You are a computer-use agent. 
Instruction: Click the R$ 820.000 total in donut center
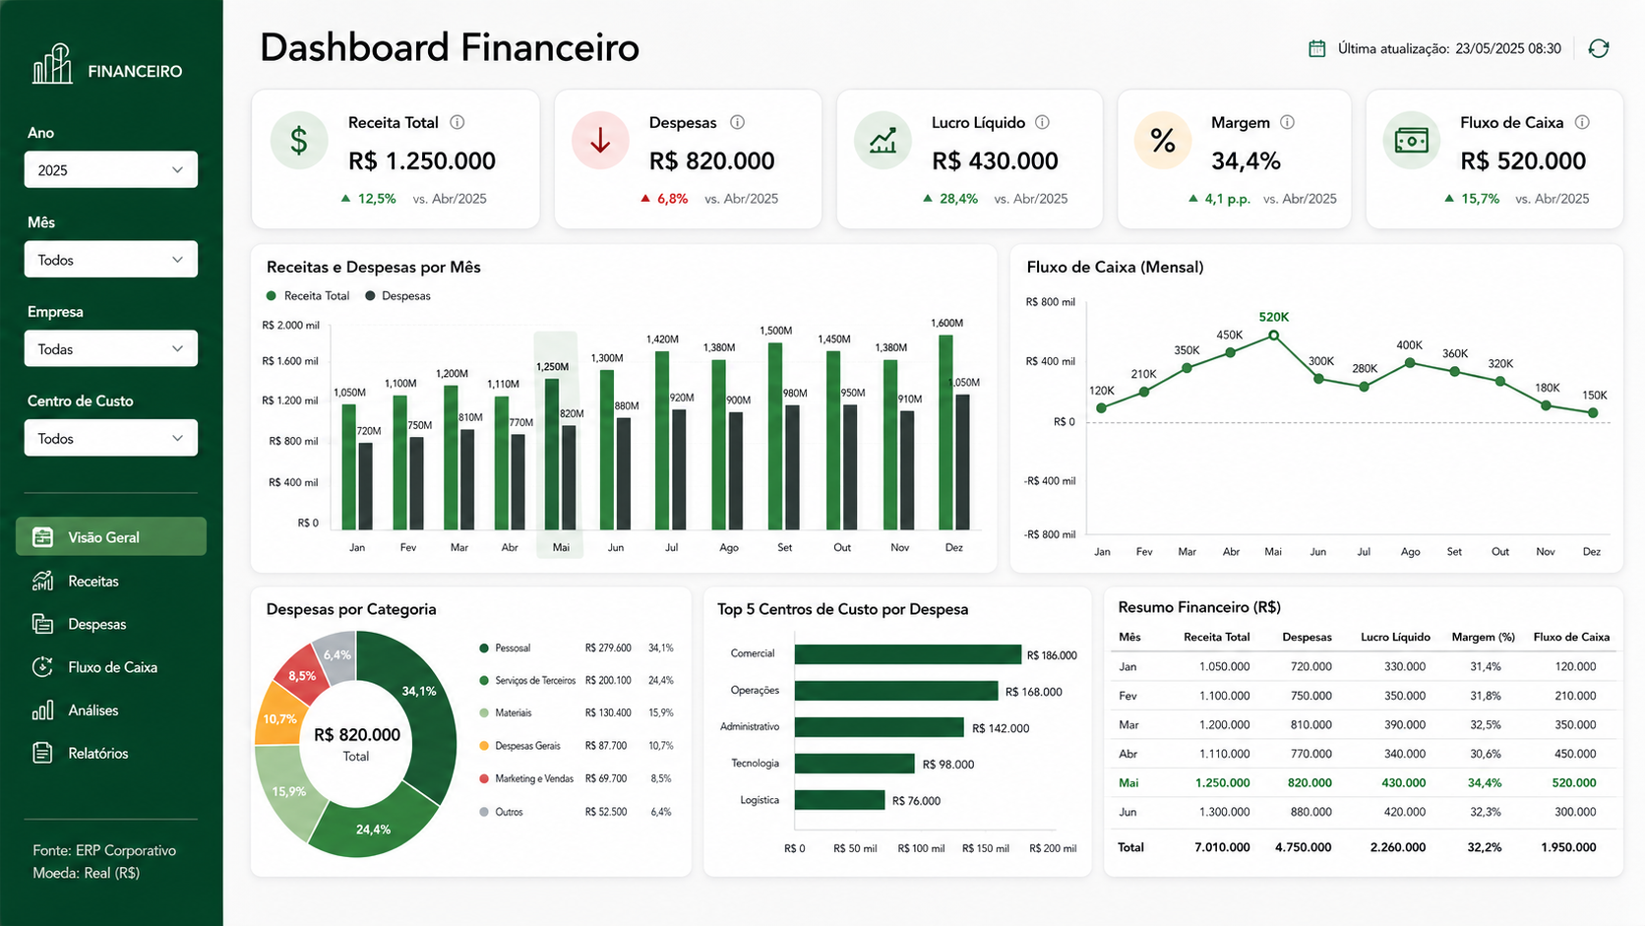tap(357, 735)
